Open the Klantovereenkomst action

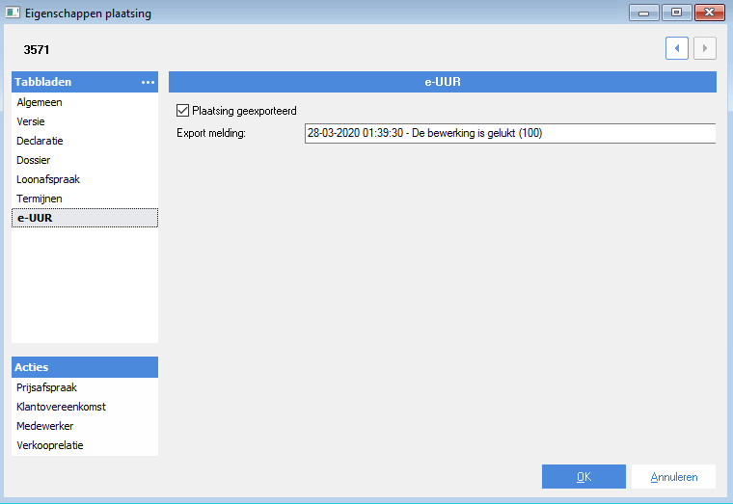[85, 407]
